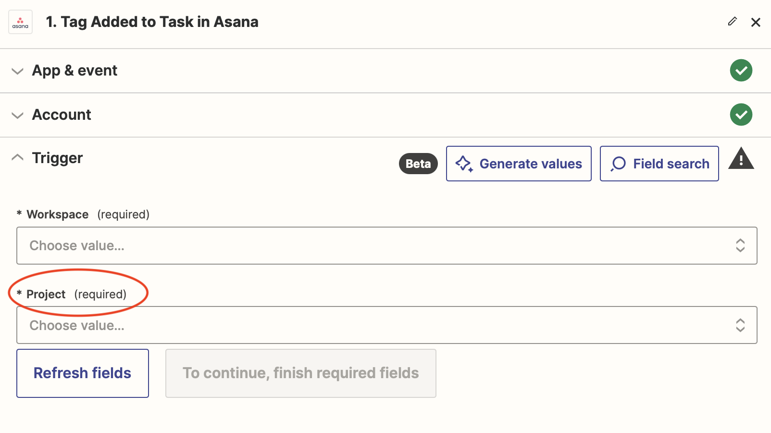The height and width of the screenshot is (433, 771).
Task: Click the Project dropdown arrows
Action: coord(740,325)
